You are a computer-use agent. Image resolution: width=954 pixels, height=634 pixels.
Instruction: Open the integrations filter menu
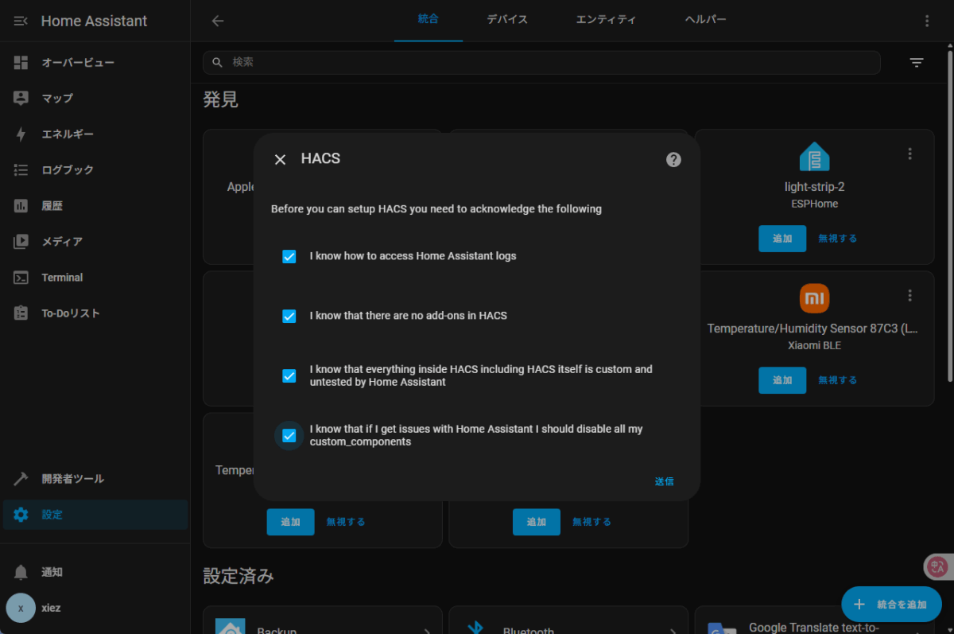click(x=917, y=62)
